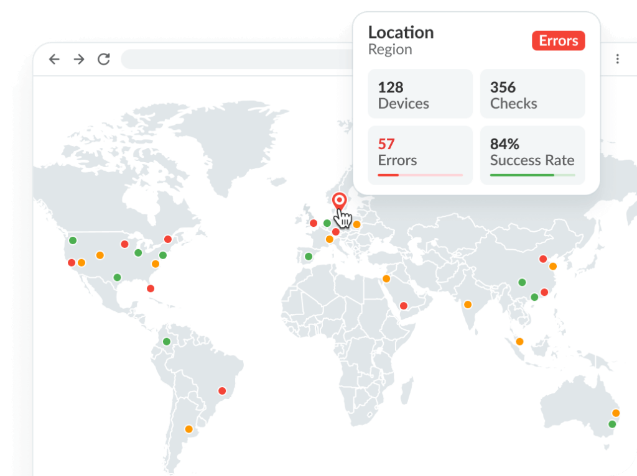The image size is (637, 476).
Task: Select the Region label under Location
Action: point(391,50)
